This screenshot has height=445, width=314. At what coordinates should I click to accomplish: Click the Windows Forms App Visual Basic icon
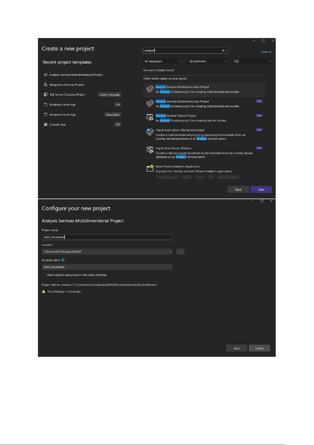(x=46, y=115)
